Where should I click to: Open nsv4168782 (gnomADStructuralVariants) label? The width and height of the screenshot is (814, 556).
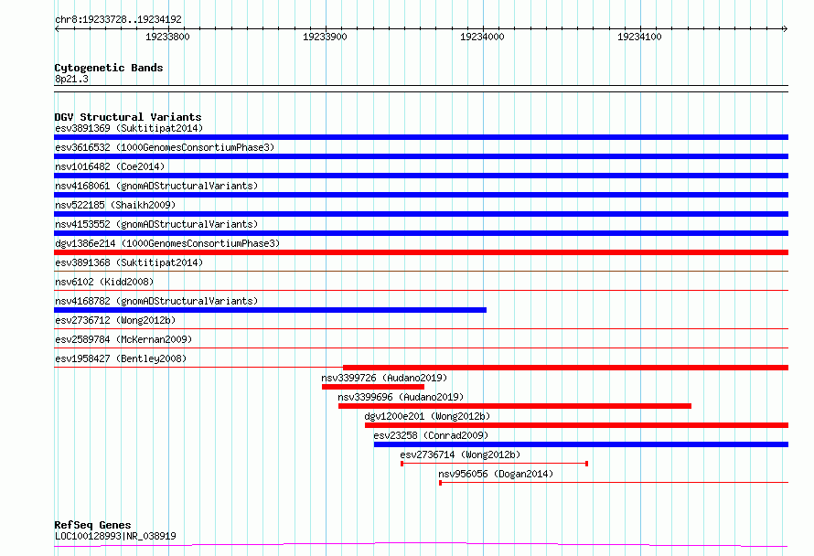point(156,301)
